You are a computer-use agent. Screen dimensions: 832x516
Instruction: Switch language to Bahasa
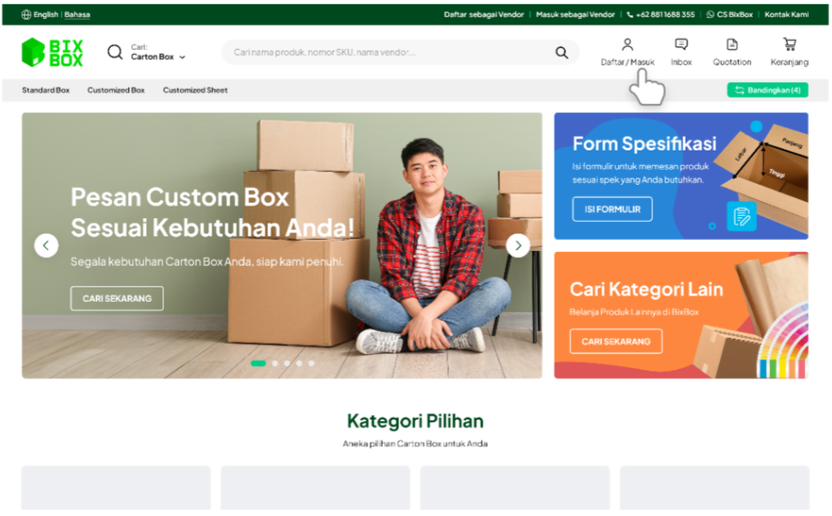[77, 15]
